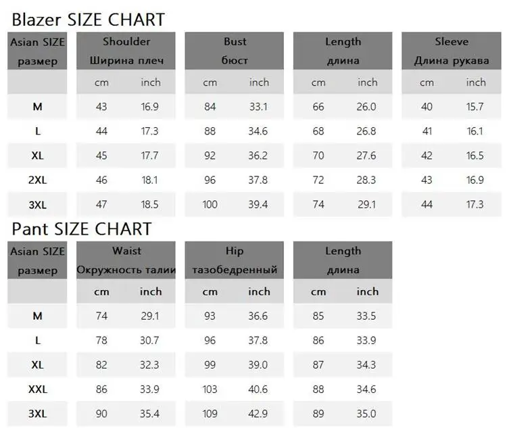Select pant waist 74 cm cell
This screenshot has height=428, width=507.
[101, 316]
